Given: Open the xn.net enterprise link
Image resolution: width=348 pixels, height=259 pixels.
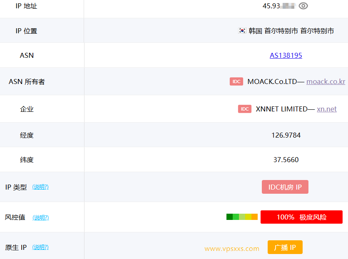Looking at the screenshot, I should point(326,109).
